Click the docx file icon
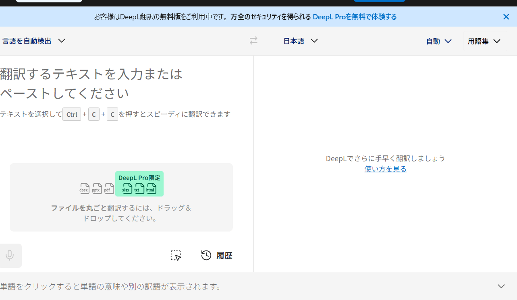This screenshot has height=300, width=517. coord(84,188)
